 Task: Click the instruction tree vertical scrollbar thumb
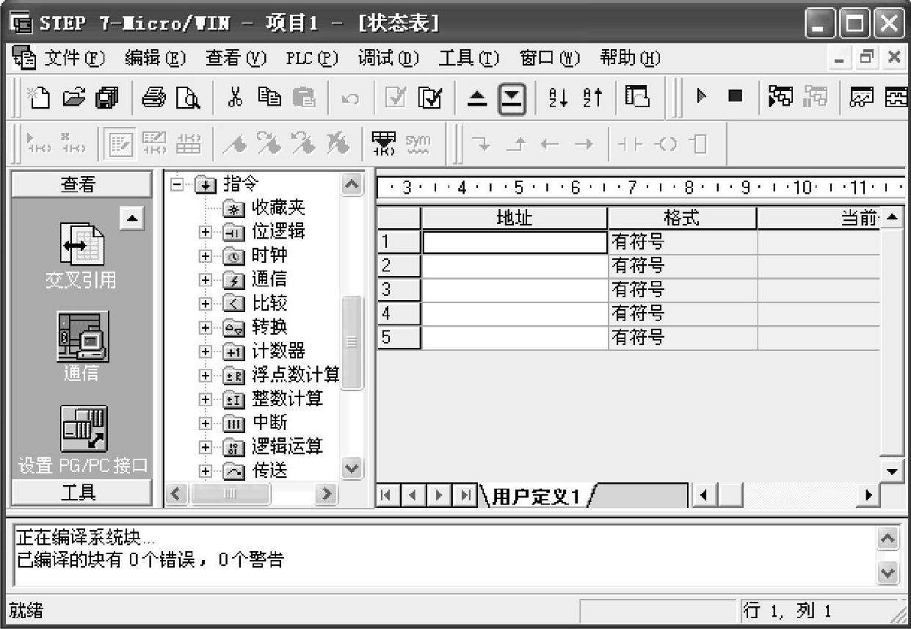[x=352, y=342]
